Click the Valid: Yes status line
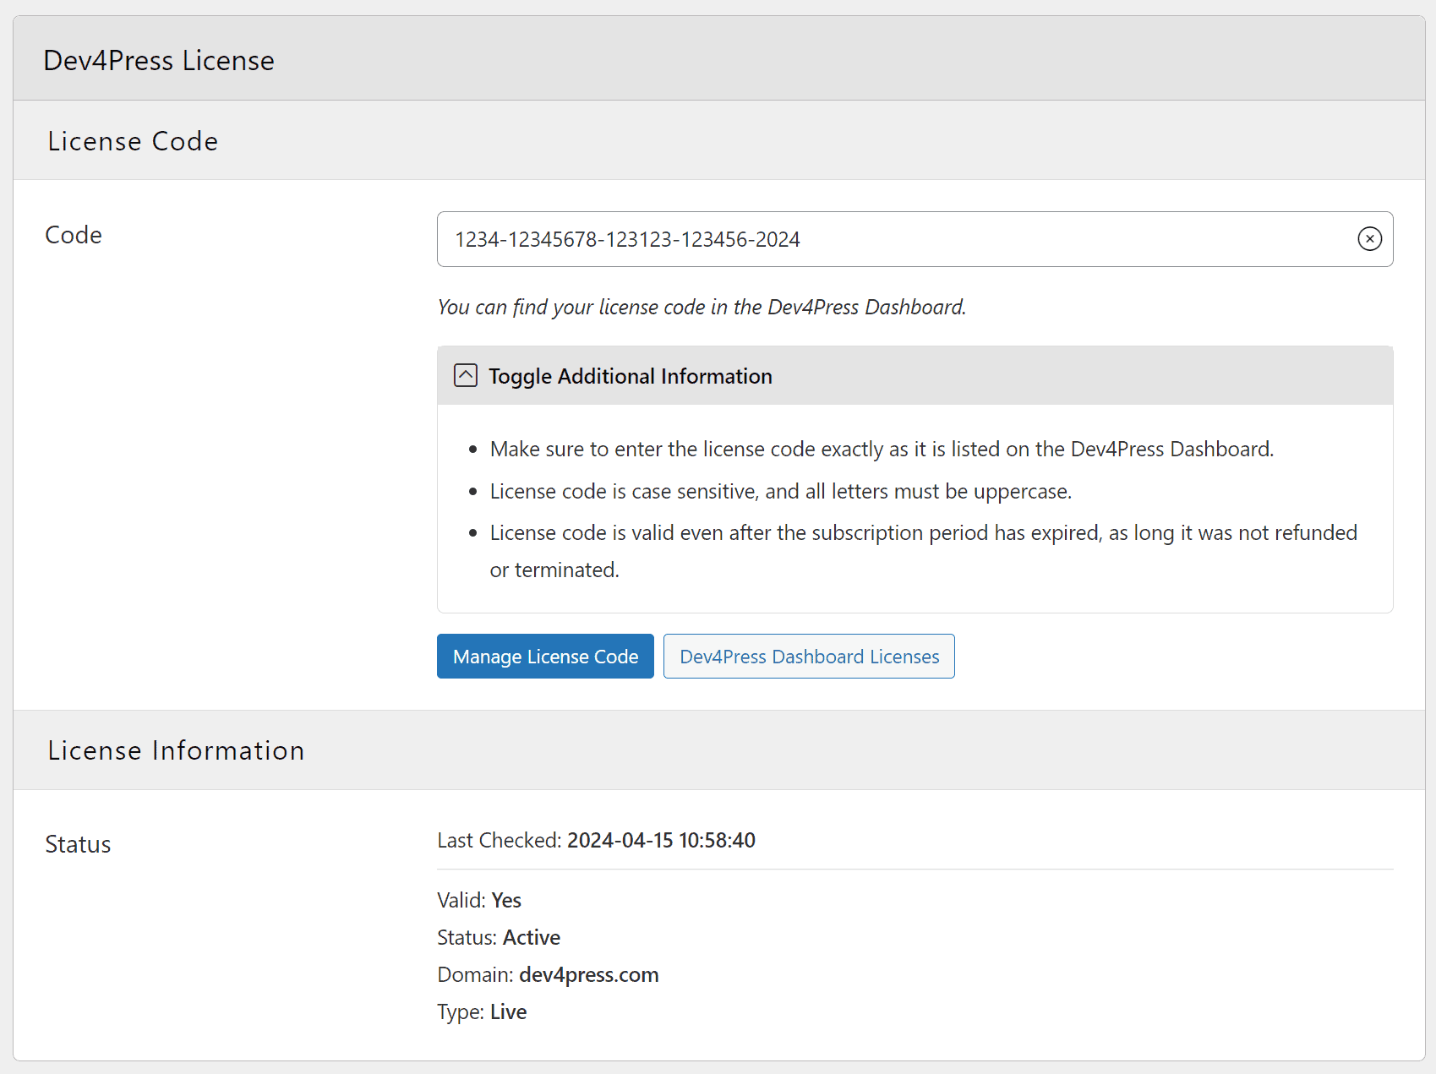 (x=479, y=900)
